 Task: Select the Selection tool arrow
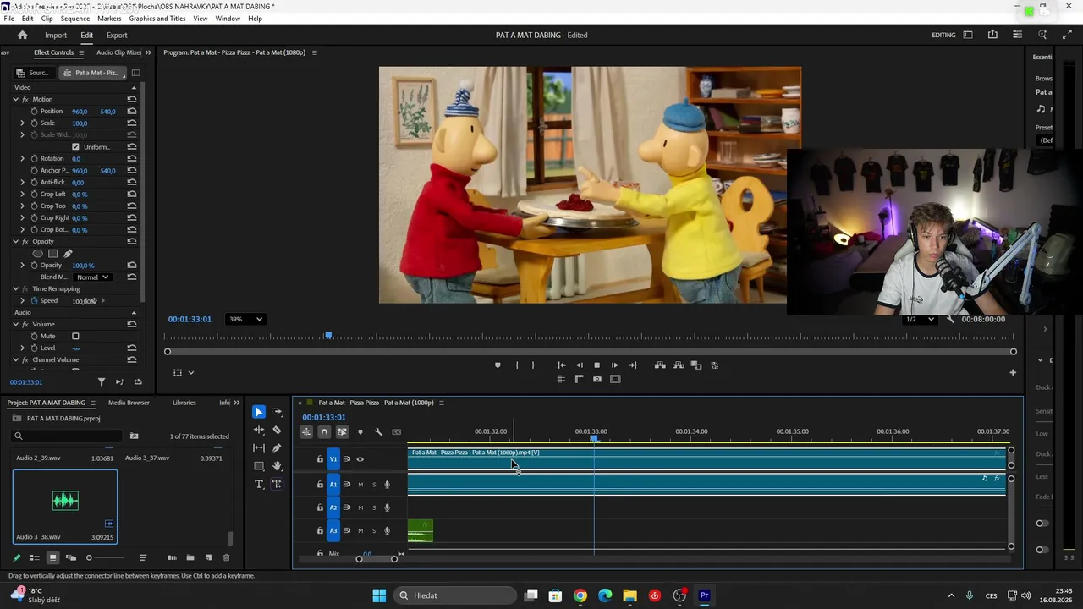[259, 412]
